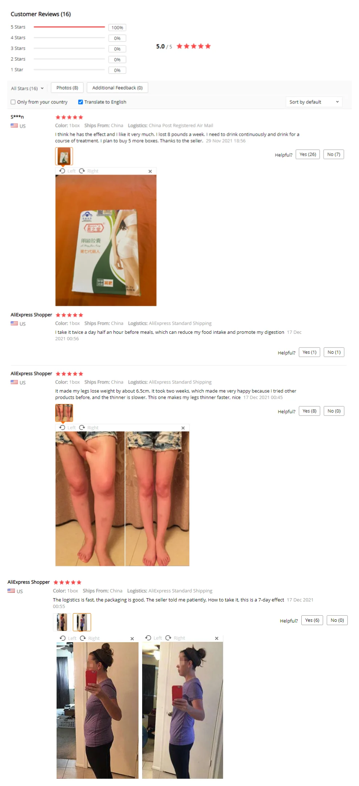Open the Sort by default dropdown
The width and height of the screenshot is (359, 786).
tap(314, 102)
